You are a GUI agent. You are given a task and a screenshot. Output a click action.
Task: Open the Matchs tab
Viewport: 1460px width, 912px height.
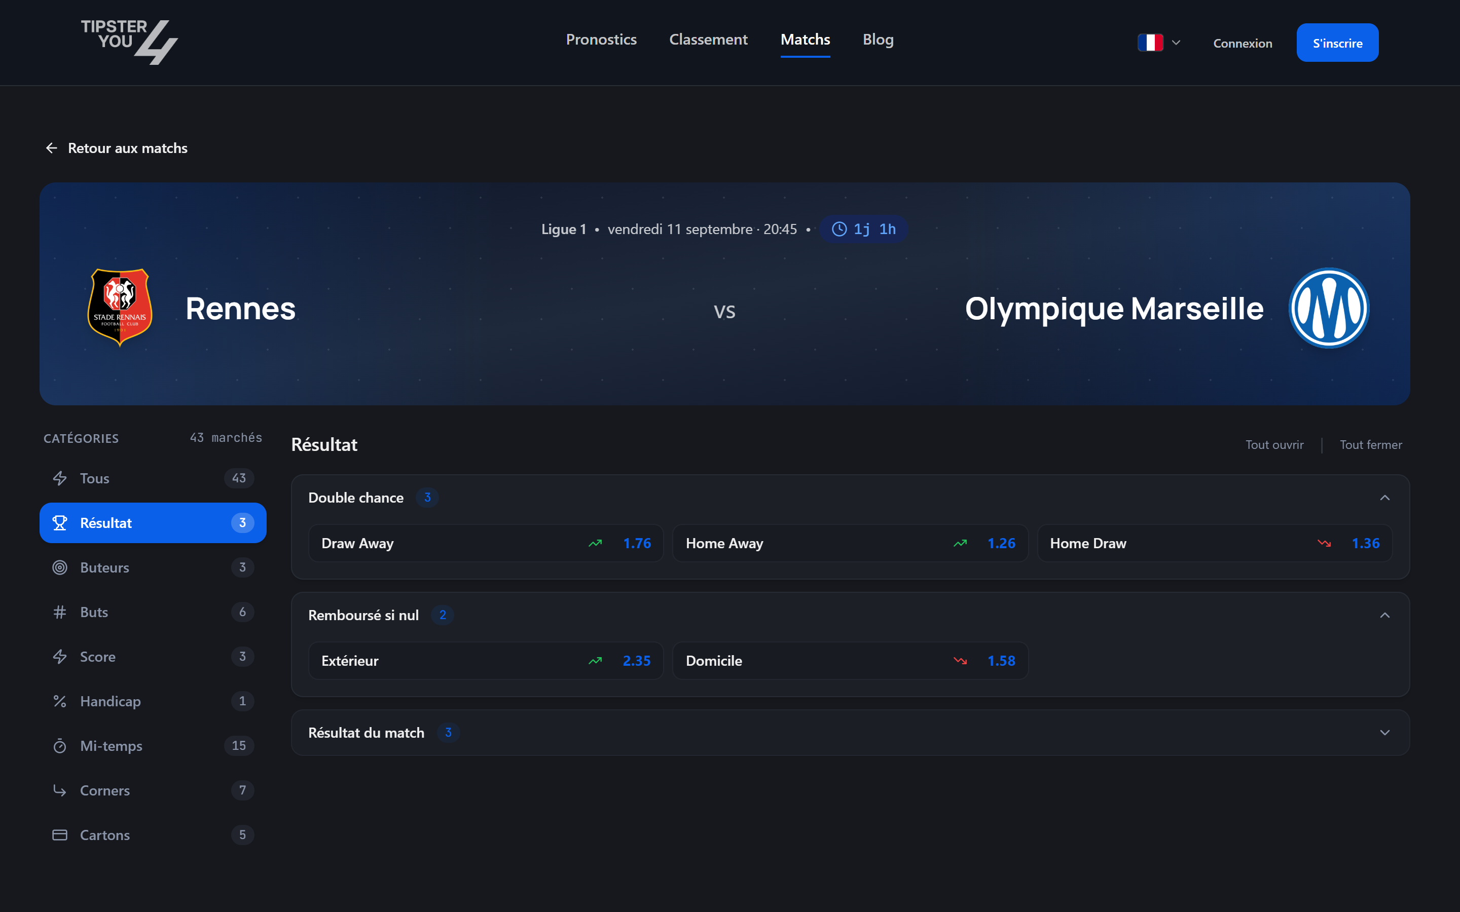(805, 39)
